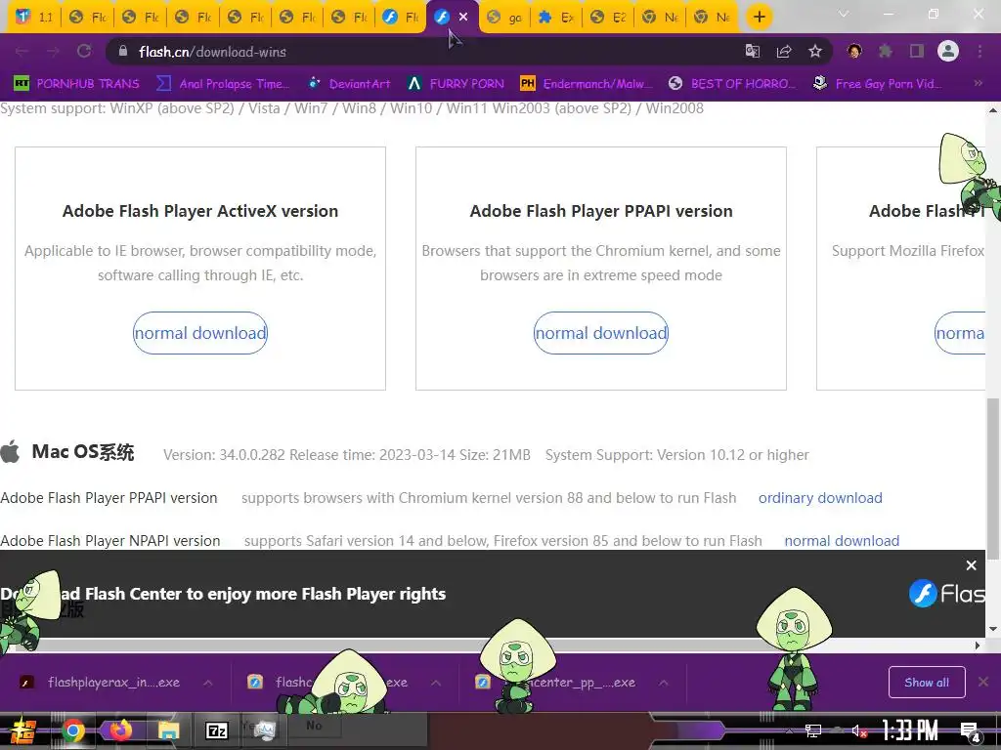1001x750 pixels.
Task: Download PPAPI version via normal download
Action: tap(601, 333)
